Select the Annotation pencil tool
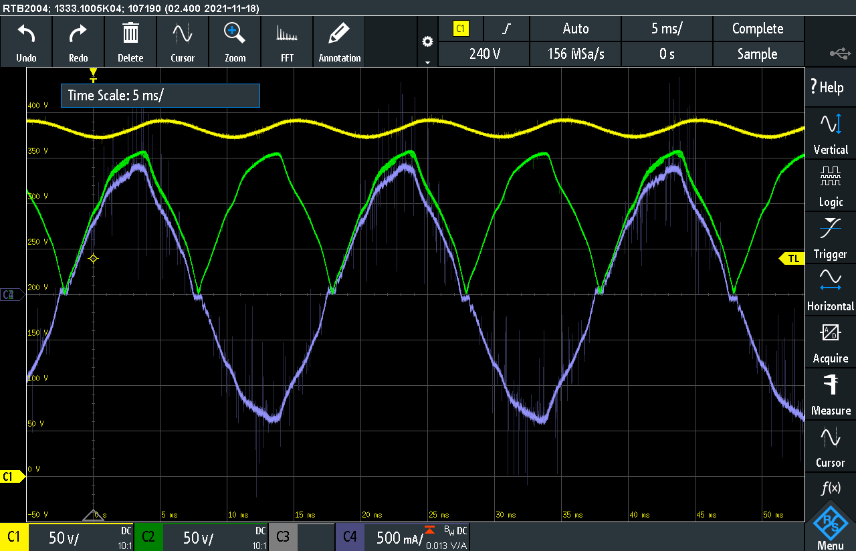 click(x=339, y=41)
